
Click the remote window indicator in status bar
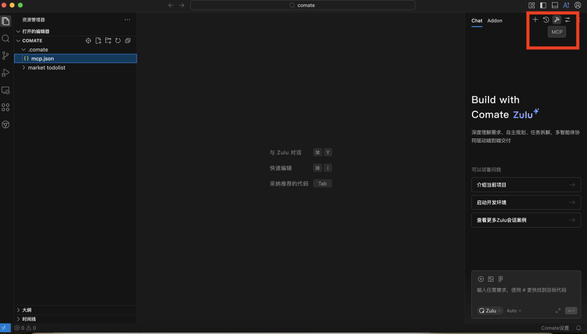6,328
